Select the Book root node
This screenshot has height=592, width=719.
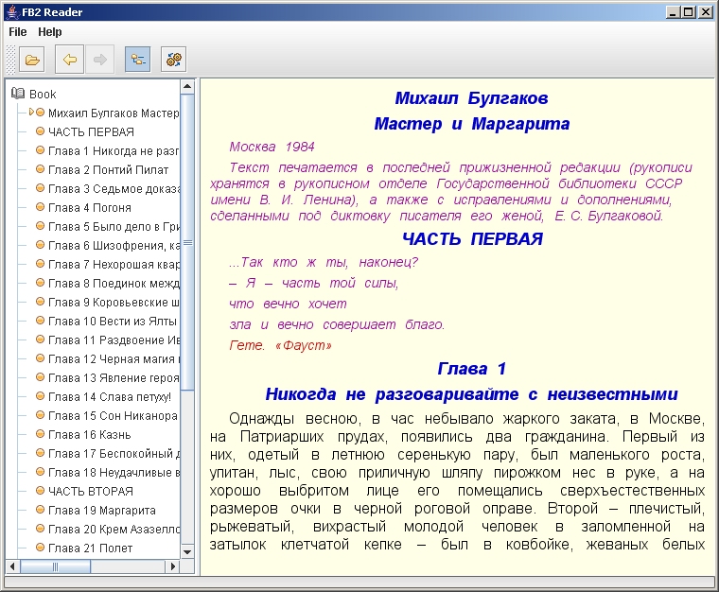point(43,94)
